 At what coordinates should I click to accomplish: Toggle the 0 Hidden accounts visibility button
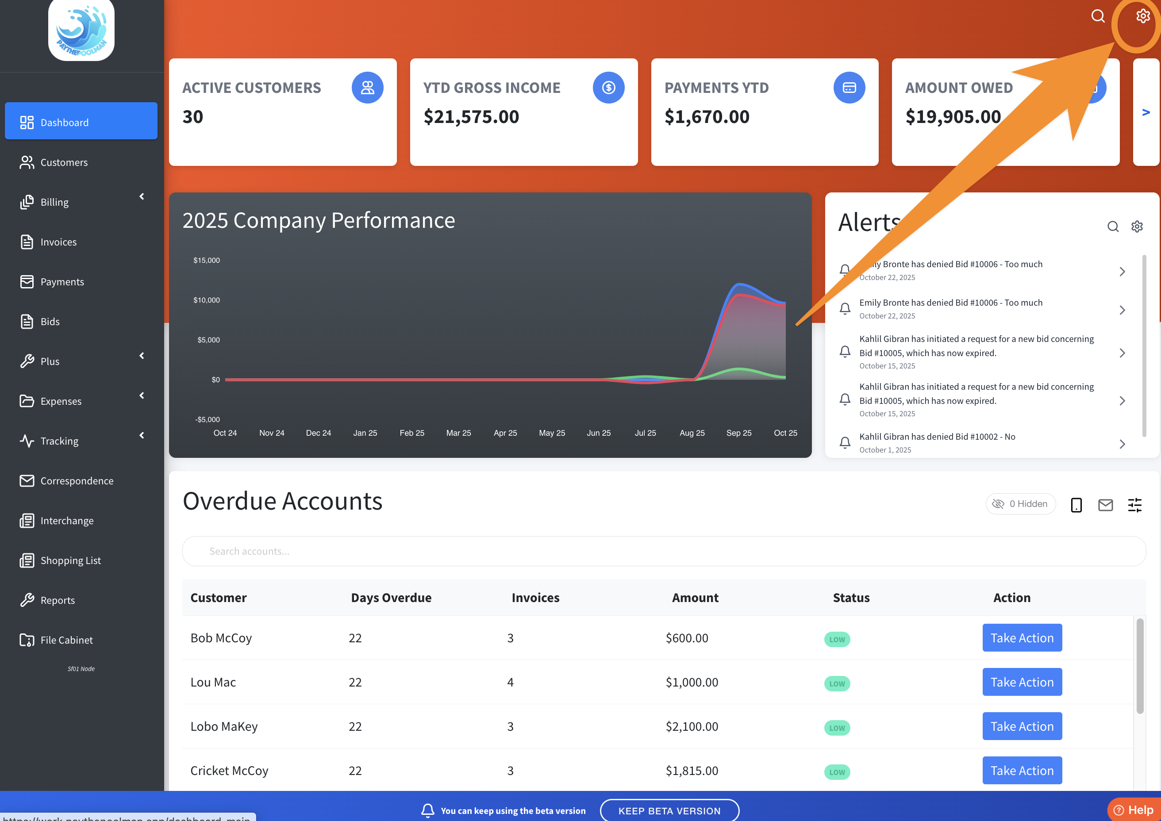[1020, 503]
